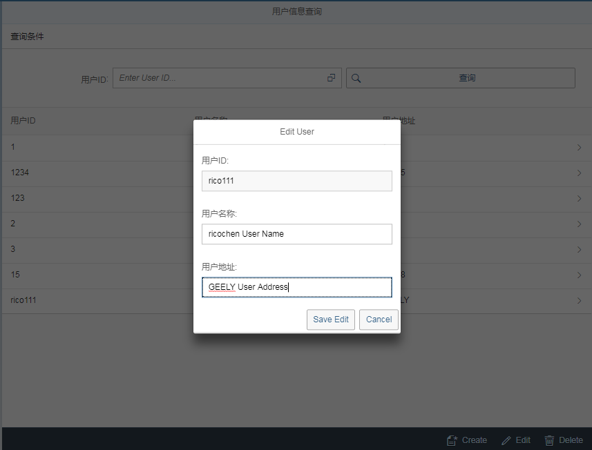Open details chevron for row 15

tap(579, 275)
